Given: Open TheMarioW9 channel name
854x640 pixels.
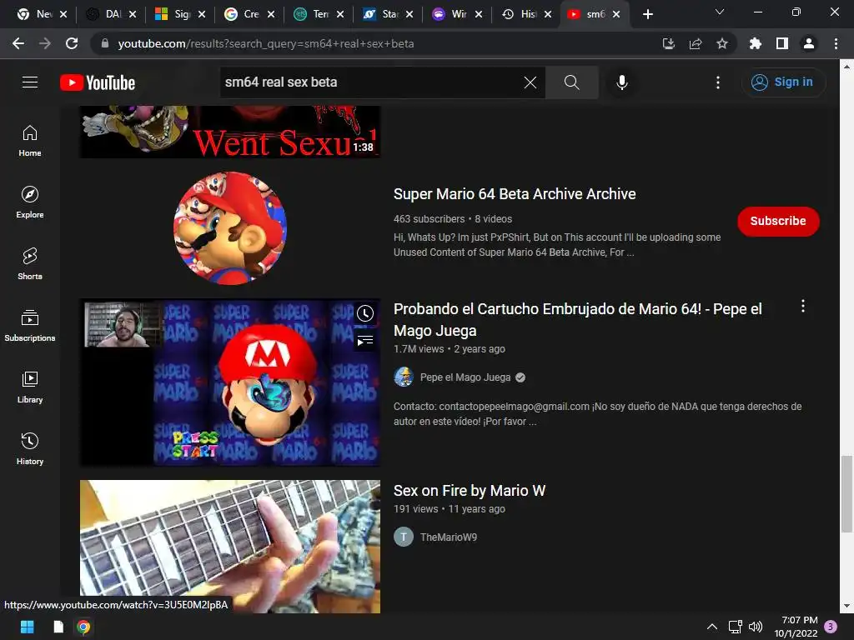Looking at the screenshot, I should point(448,537).
